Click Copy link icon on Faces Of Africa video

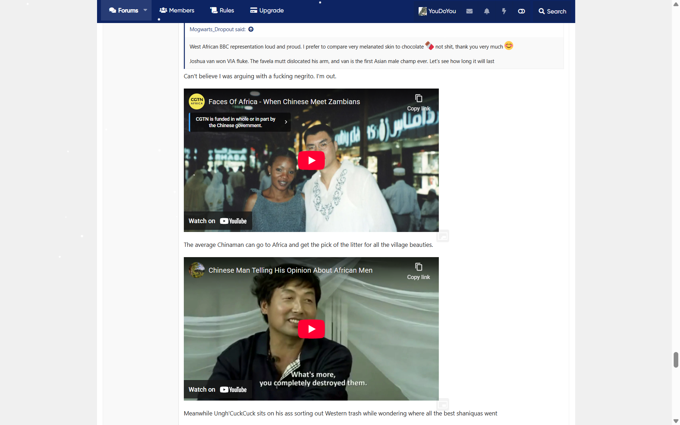(x=418, y=98)
